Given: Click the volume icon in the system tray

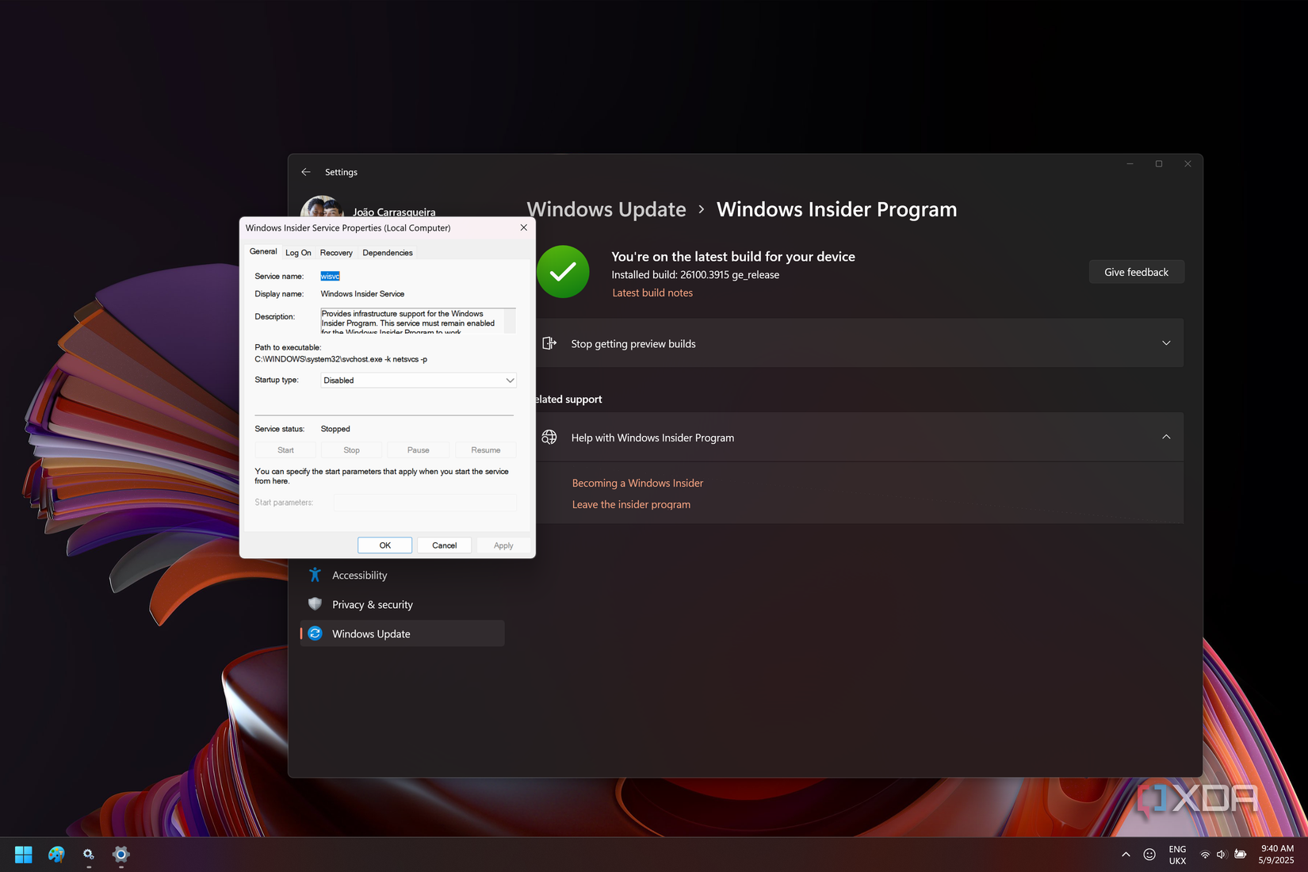Looking at the screenshot, I should (1221, 855).
